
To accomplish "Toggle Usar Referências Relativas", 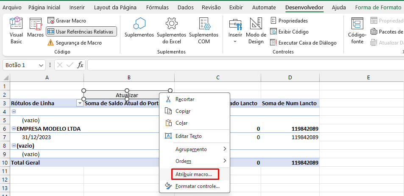I will (x=81, y=31).
